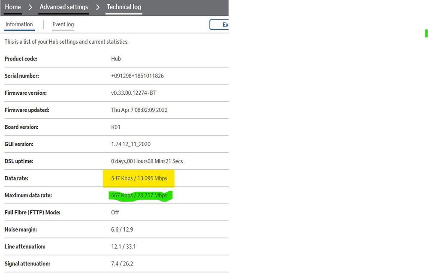Select the Board version R01 entry
Screen dimensions: 428x274
tap(115, 127)
